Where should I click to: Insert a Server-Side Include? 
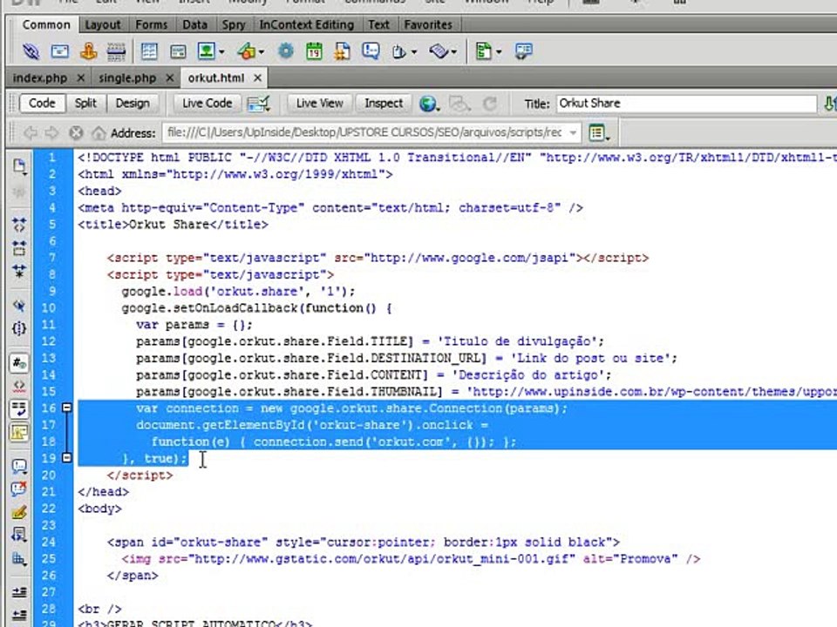click(342, 51)
